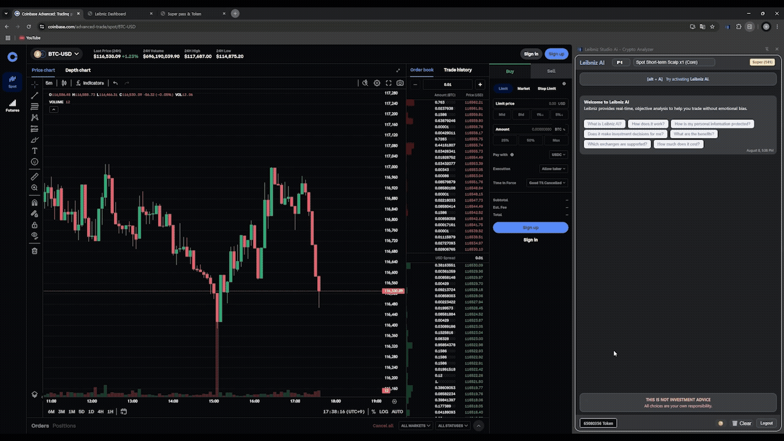Click the 'What is Leibniz AI?' suggestion
784x441 pixels.
(603, 124)
